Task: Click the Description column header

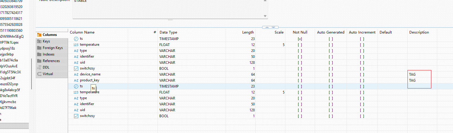Action: pos(419,32)
